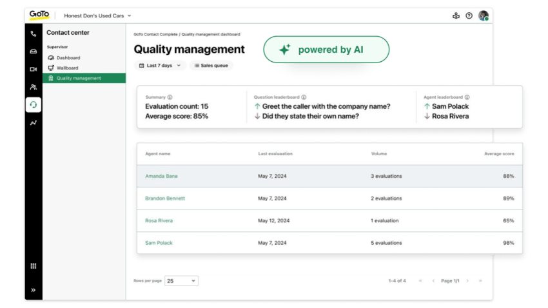Click the Sales queue filter button

point(211,66)
